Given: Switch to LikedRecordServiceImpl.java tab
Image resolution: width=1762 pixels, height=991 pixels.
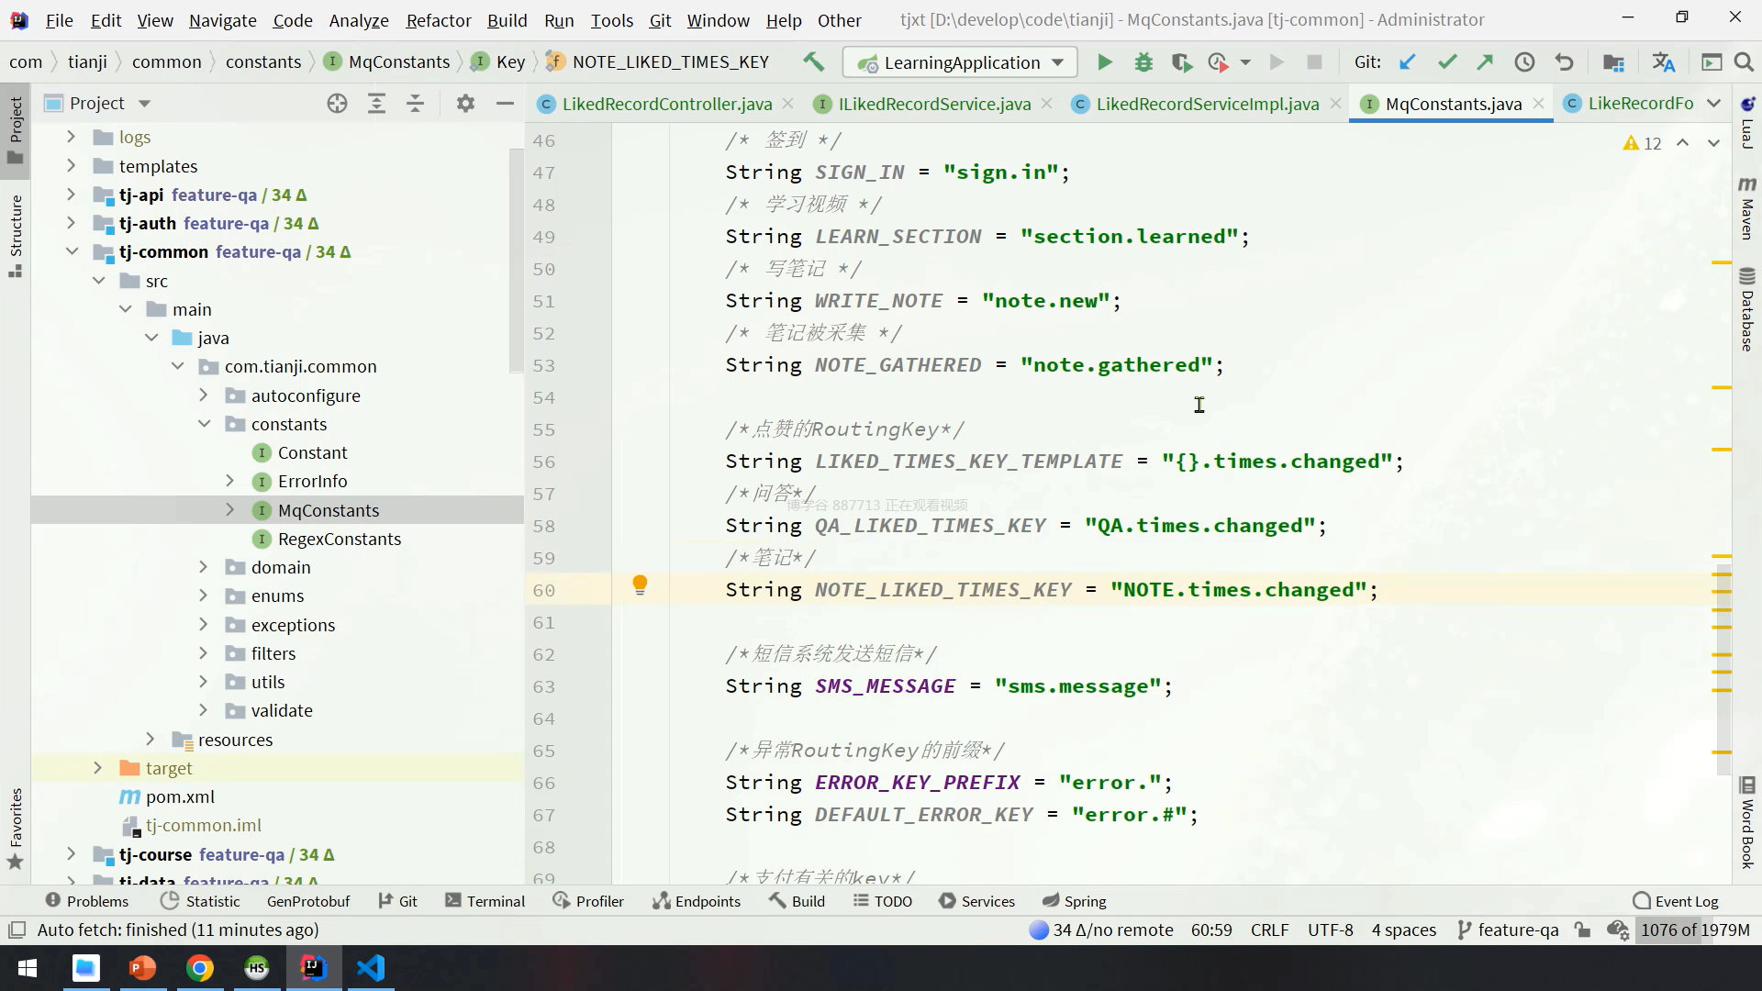Looking at the screenshot, I should click(x=1207, y=104).
